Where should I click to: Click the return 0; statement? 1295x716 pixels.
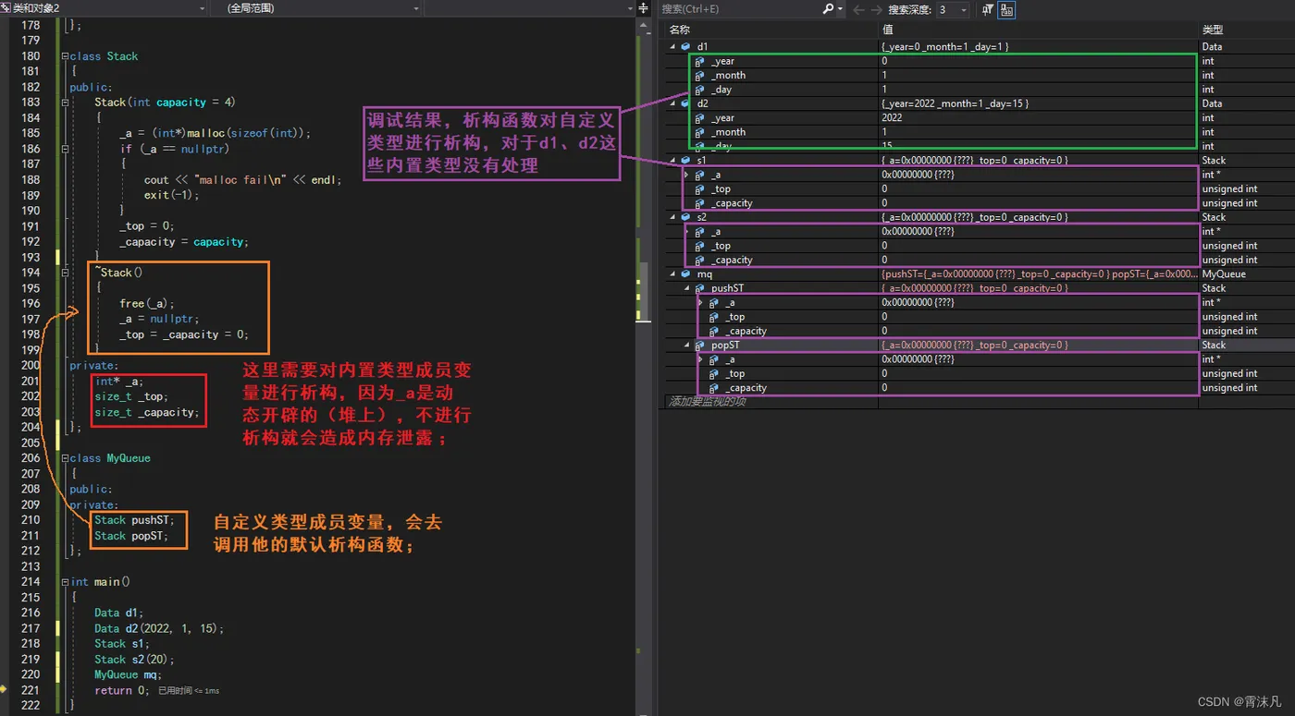[121, 690]
